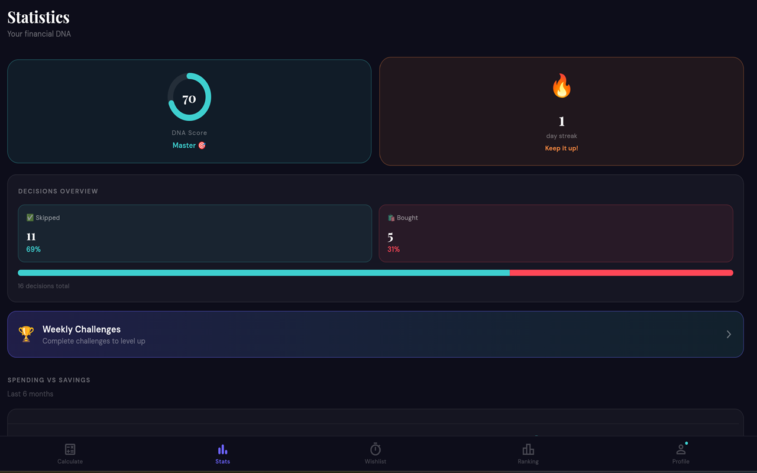This screenshot has height=473, width=757.
Task: Click the Last 6 months subtitle
Action: pyautogui.click(x=30, y=394)
